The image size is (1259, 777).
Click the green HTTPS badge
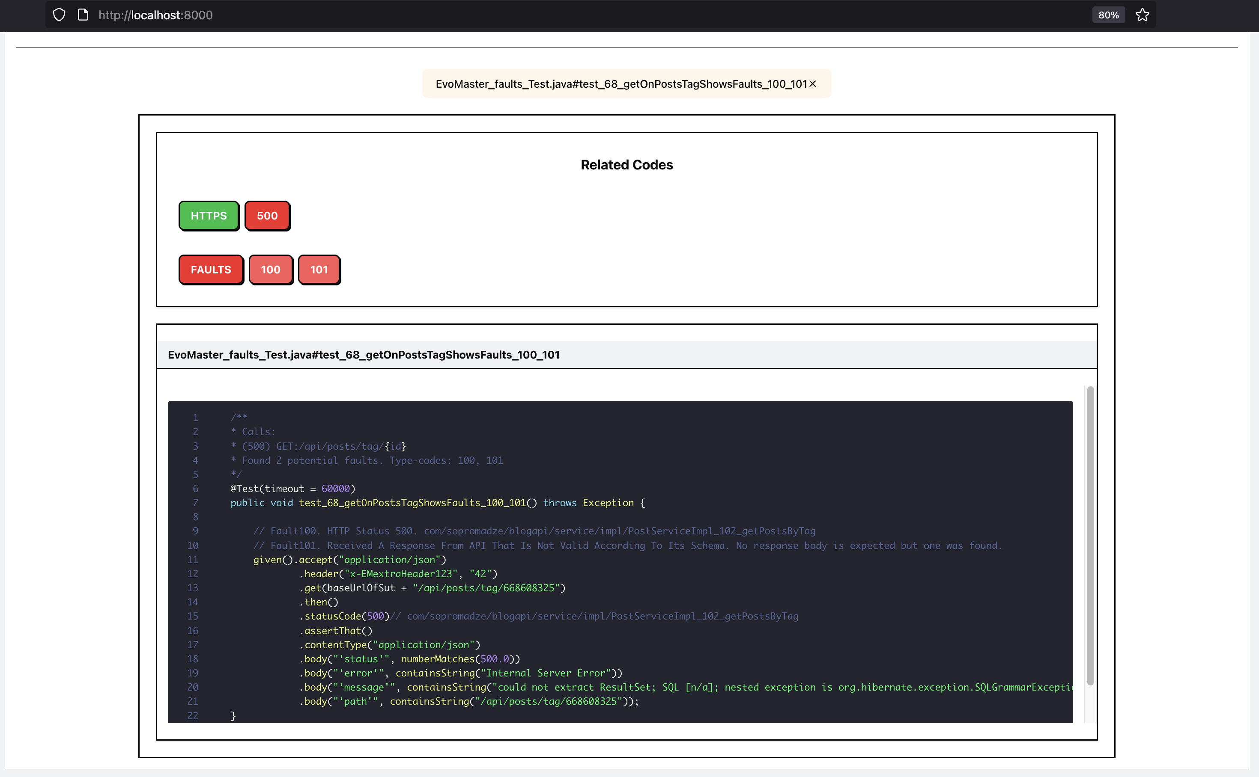point(208,216)
